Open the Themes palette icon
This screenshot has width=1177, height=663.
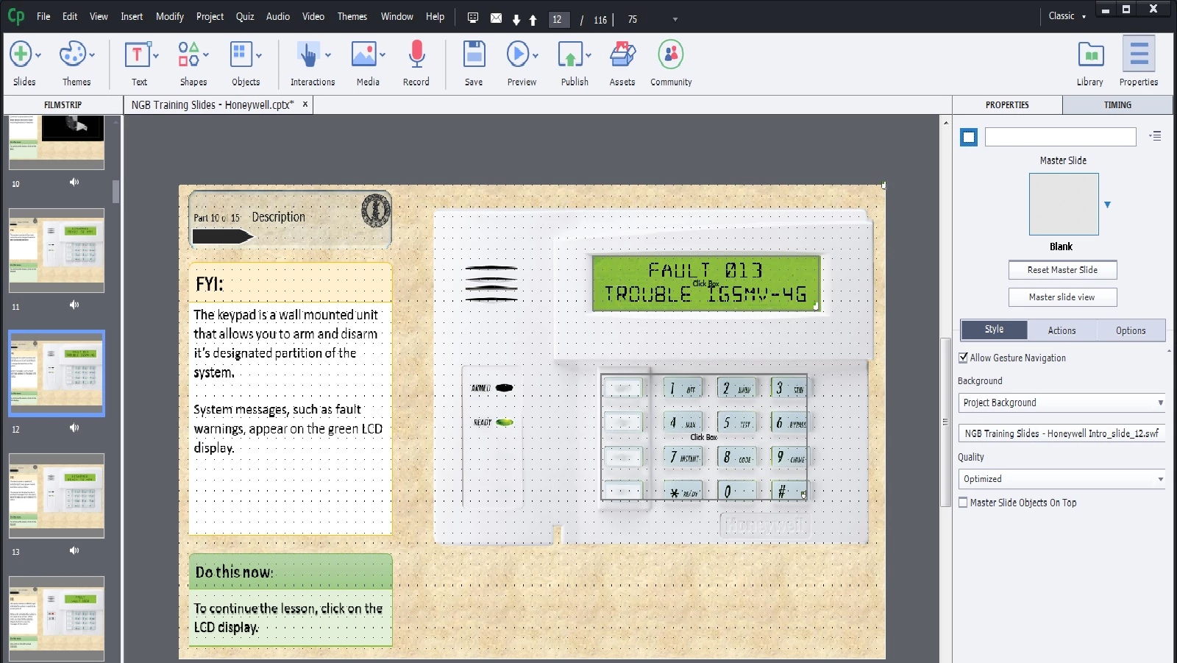point(72,54)
